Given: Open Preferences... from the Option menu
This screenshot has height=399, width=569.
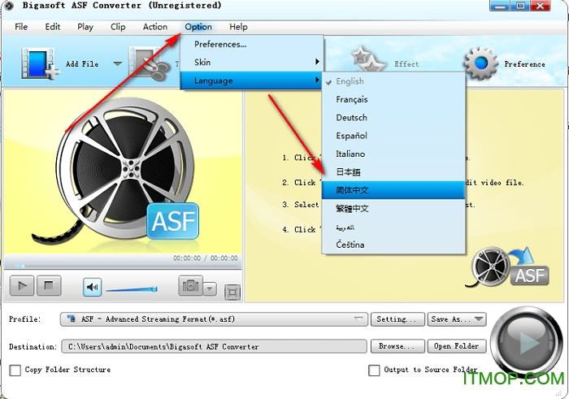Looking at the screenshot, I should pyautogui.click(x=220, y=45).
